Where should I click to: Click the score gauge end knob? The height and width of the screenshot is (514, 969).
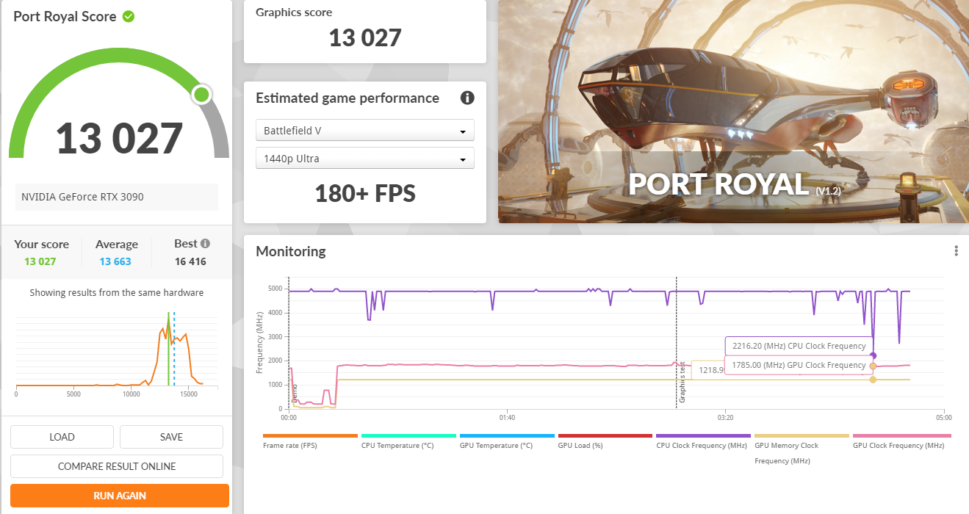tap(201, 95)
